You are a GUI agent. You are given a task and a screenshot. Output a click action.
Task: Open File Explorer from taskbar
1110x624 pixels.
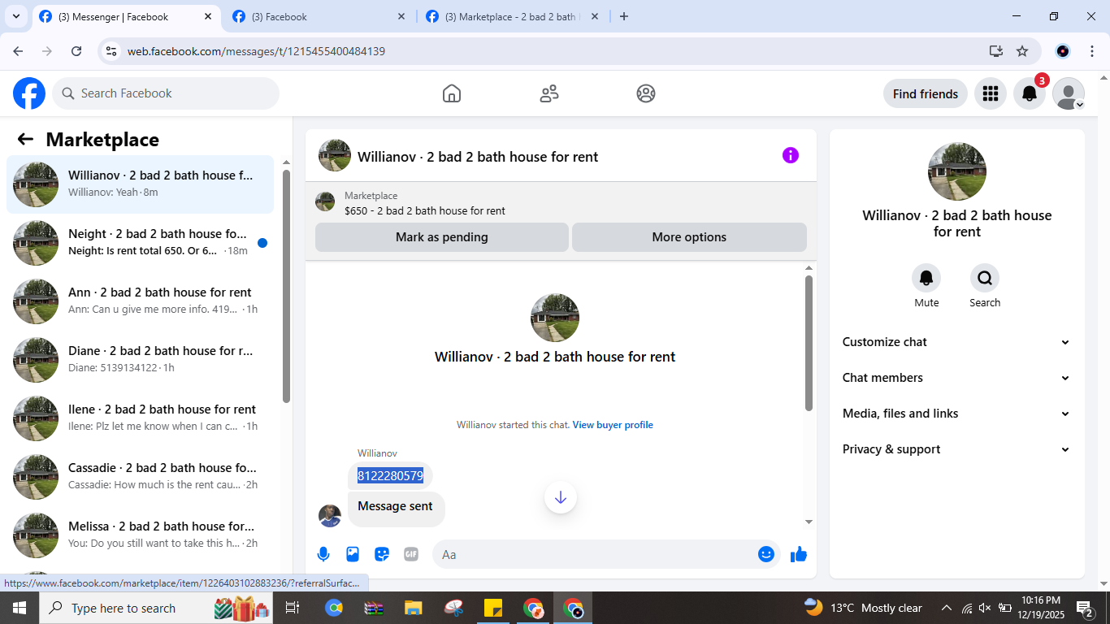[413, 608]
